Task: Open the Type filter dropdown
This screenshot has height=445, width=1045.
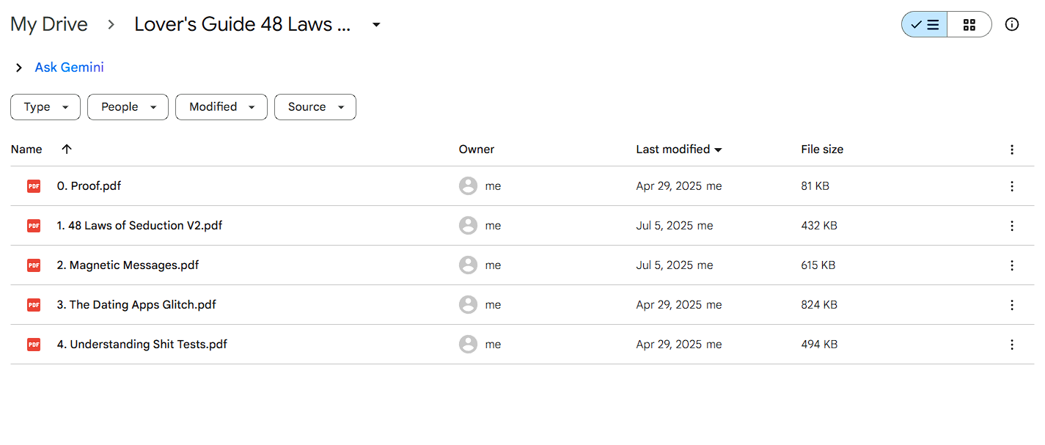Action: click(45, 107)
